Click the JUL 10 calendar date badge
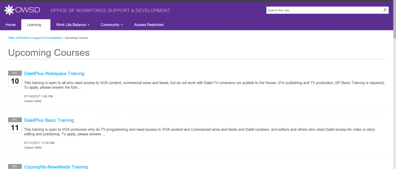The image size is (396, 169). coord(15,79)
